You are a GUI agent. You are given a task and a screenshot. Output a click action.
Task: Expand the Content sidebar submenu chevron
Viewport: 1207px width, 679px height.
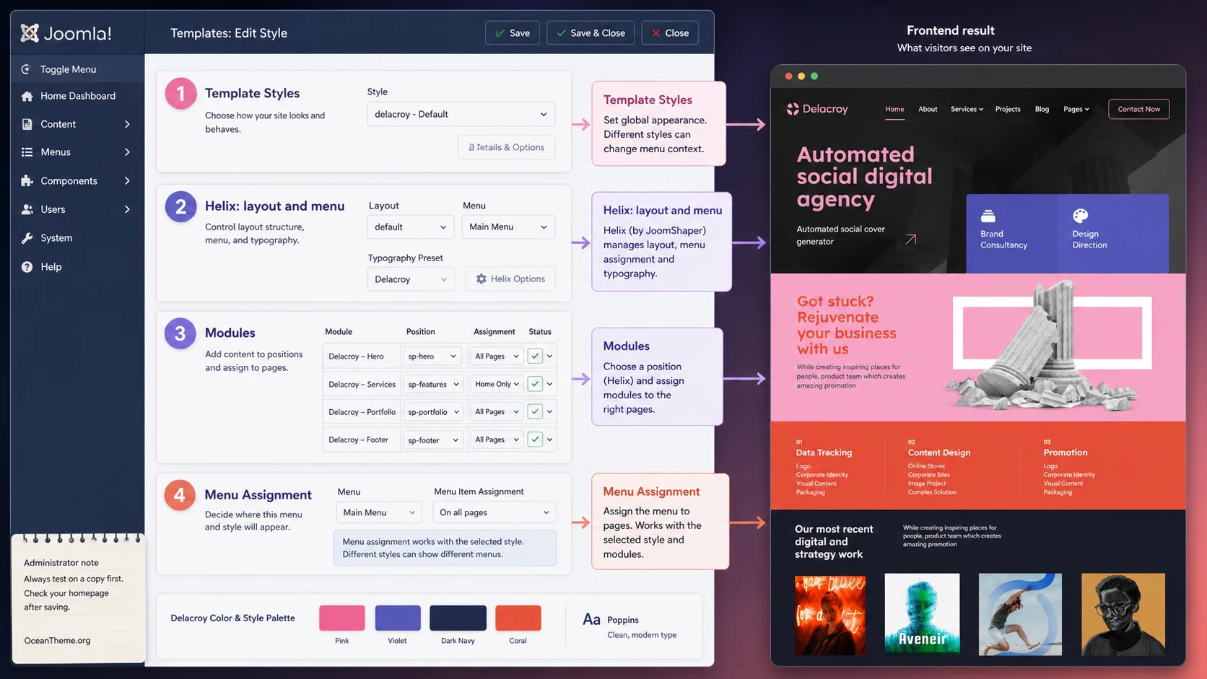tap(127, 124)
